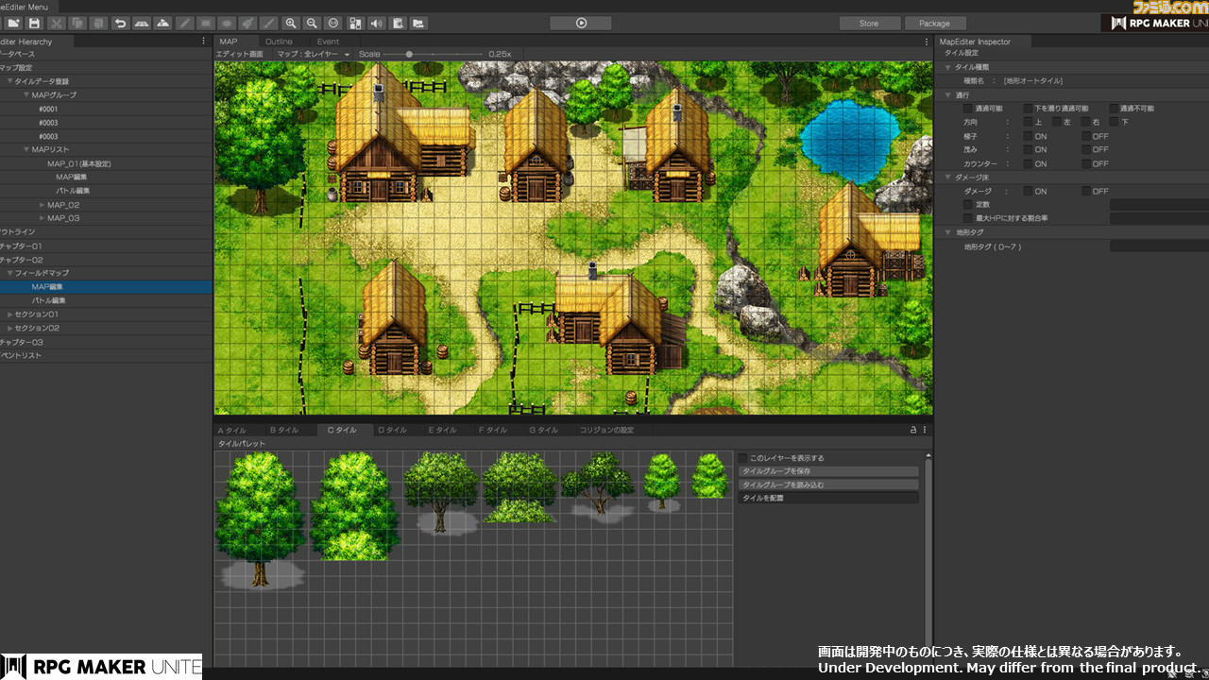Click the タイルグループを読み込む button
This screenshot has width=1209, height=680.
tap(828, 484)
